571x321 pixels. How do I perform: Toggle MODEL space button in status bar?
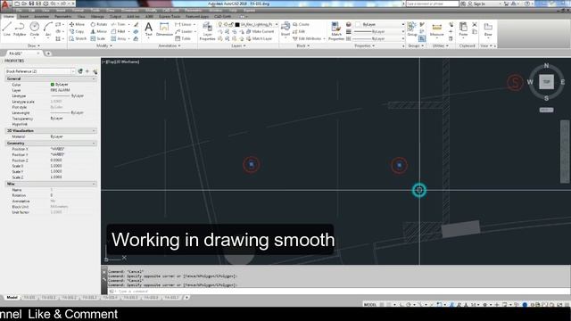(369, 304)
